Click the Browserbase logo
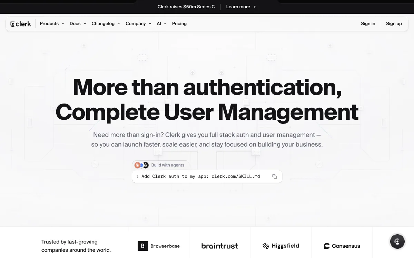Viewport: 414px width, 258px height. click(159, 246)
